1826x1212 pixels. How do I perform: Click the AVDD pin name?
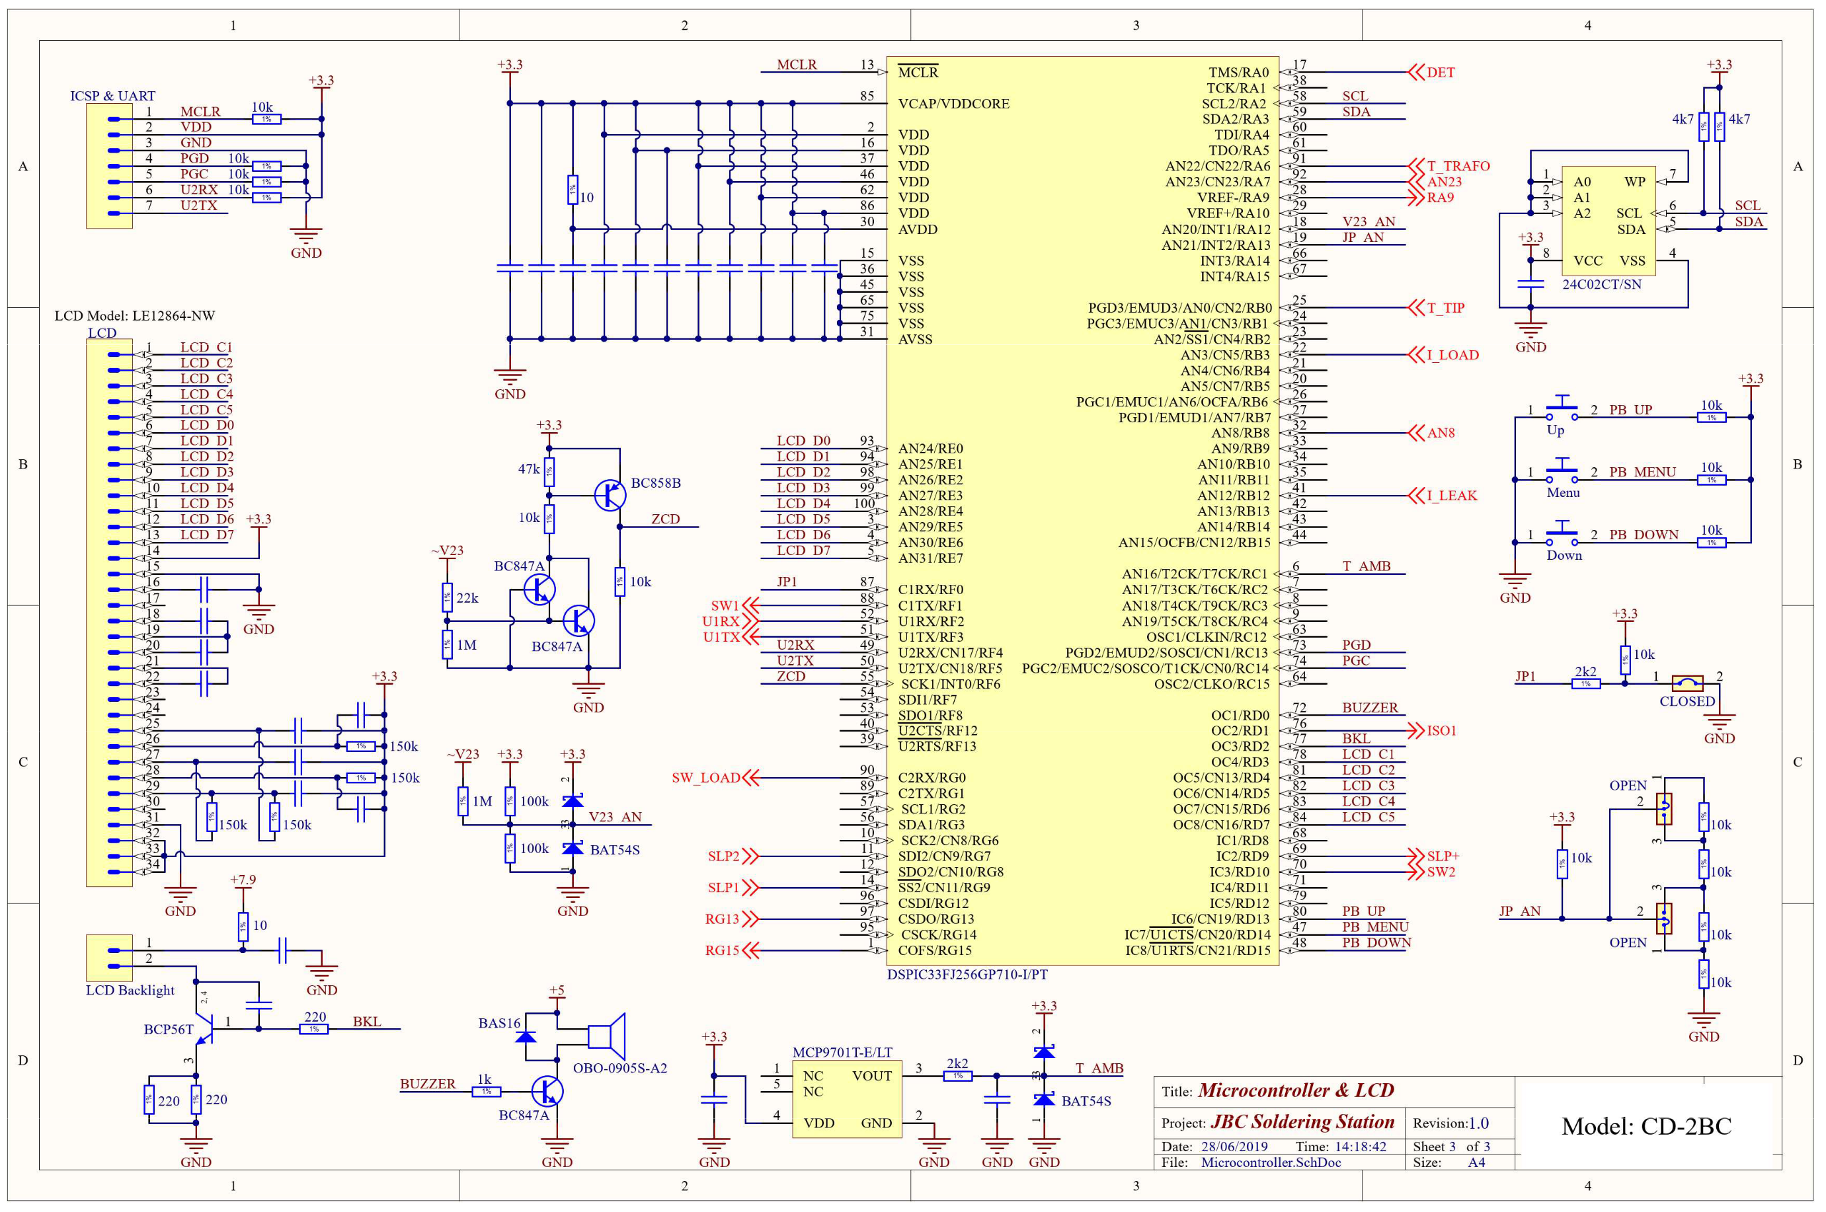point(918,229)
